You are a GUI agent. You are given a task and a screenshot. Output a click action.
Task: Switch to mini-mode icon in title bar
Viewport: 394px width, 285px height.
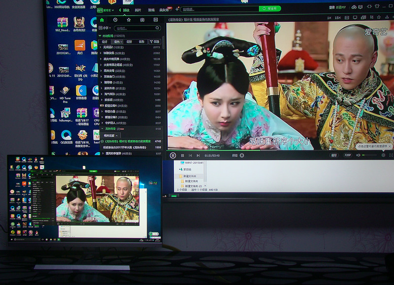click(x=369, y=6)
